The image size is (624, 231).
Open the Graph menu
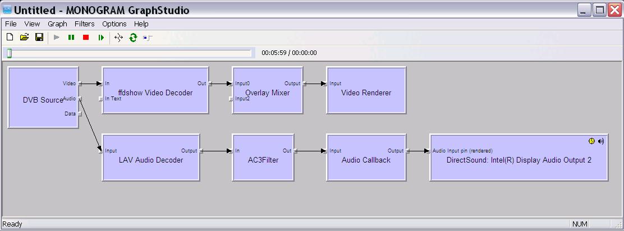57,24
